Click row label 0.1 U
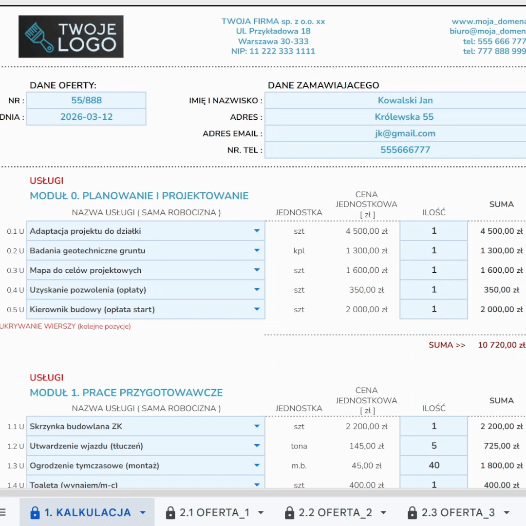 [16, 231]
